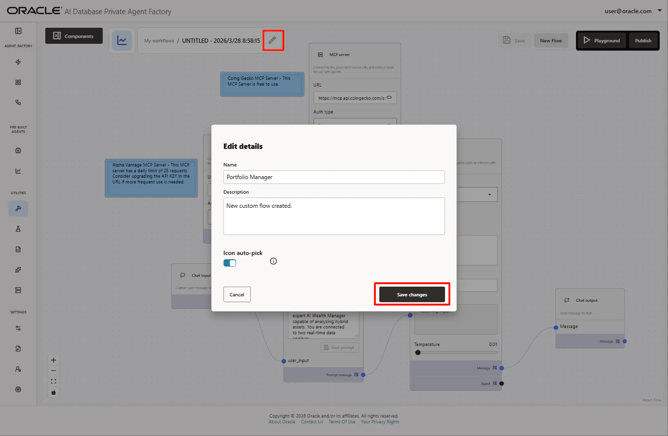Collapse the sidebar with the panel icon
This screenshot has height=436, width=668.
click(18, 31)
